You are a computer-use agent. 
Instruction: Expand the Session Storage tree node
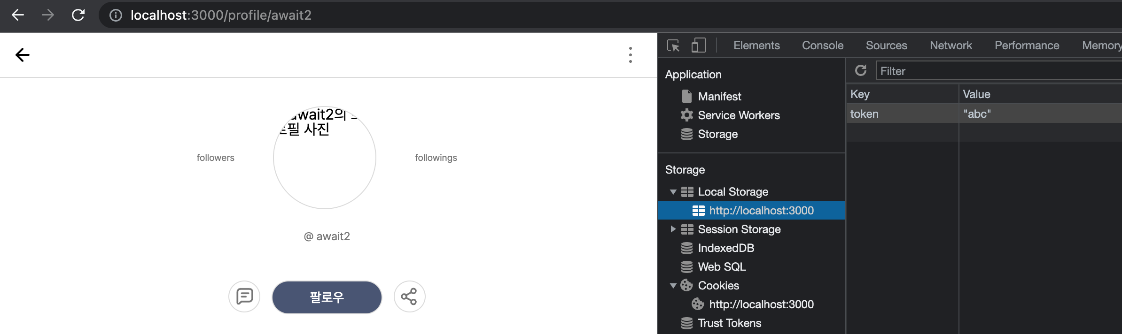673,229
